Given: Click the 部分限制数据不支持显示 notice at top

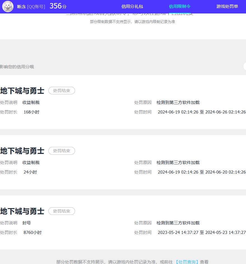Looking at the screenshot, I should click(132, 22).
